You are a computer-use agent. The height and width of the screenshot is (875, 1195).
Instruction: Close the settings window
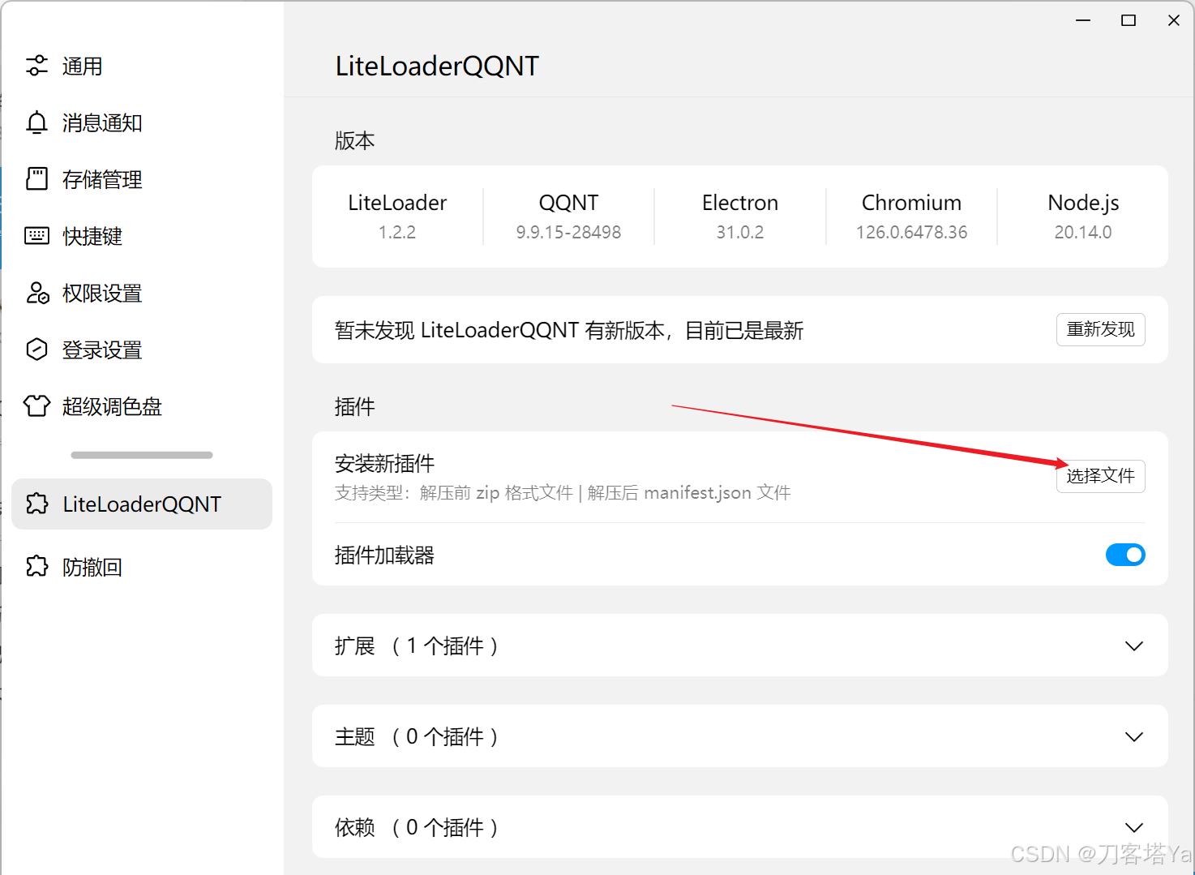(x=1174, y=20)
